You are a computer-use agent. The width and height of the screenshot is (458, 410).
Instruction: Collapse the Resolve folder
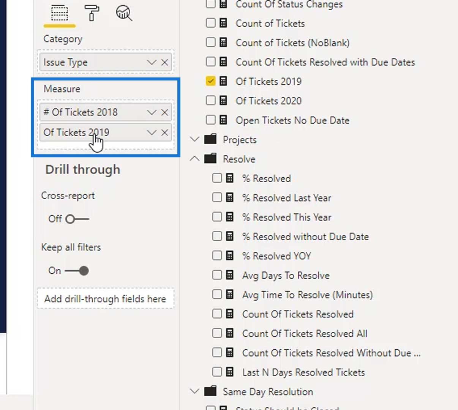click(194, 159)
